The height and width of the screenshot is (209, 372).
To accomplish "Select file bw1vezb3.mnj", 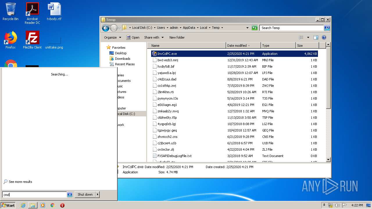I will 168,60.
